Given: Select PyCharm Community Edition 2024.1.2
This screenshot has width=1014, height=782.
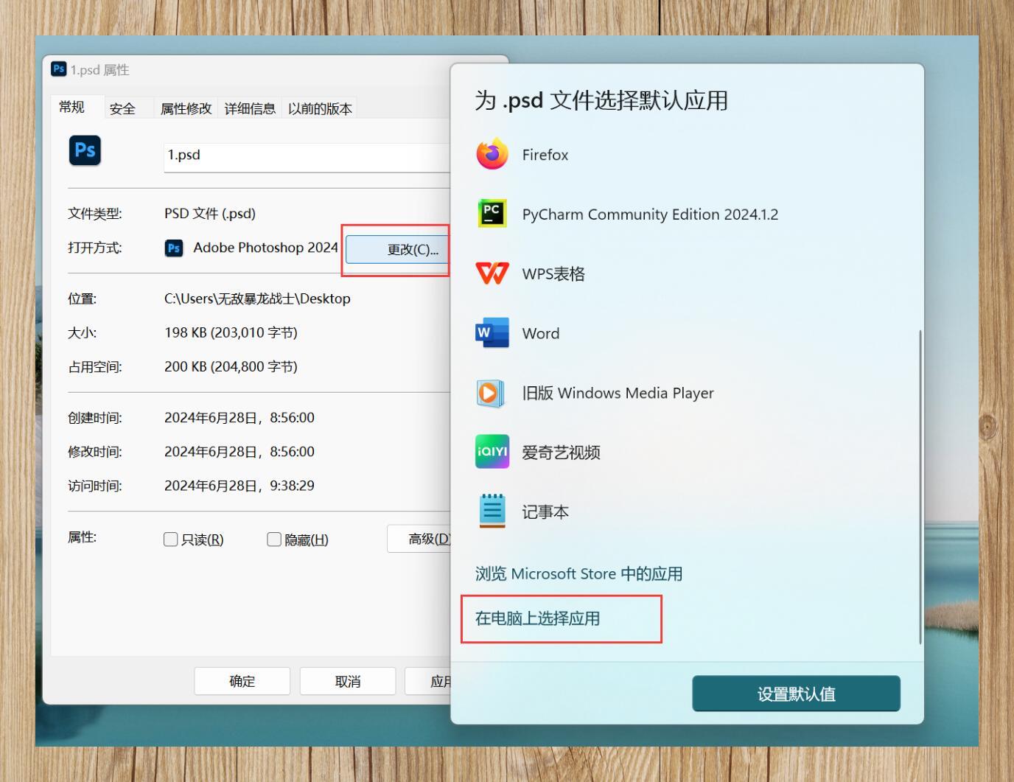Looking at the screenshot, I should click(x=649, y=214).
